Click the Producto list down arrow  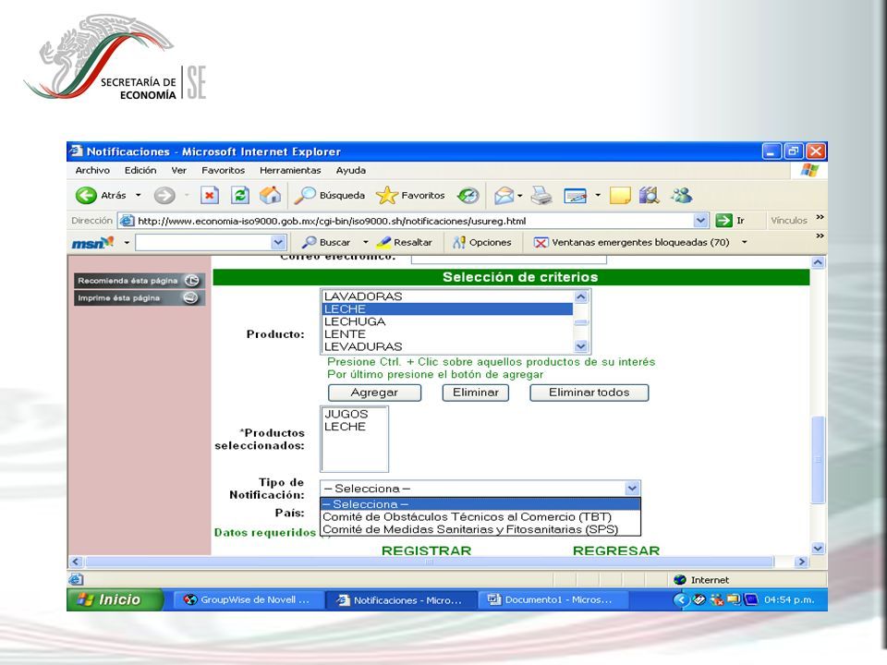pos(581,346)
